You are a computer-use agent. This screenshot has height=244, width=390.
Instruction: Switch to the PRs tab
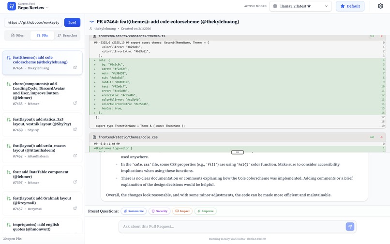pyautogui.click(x=42, y=35)
